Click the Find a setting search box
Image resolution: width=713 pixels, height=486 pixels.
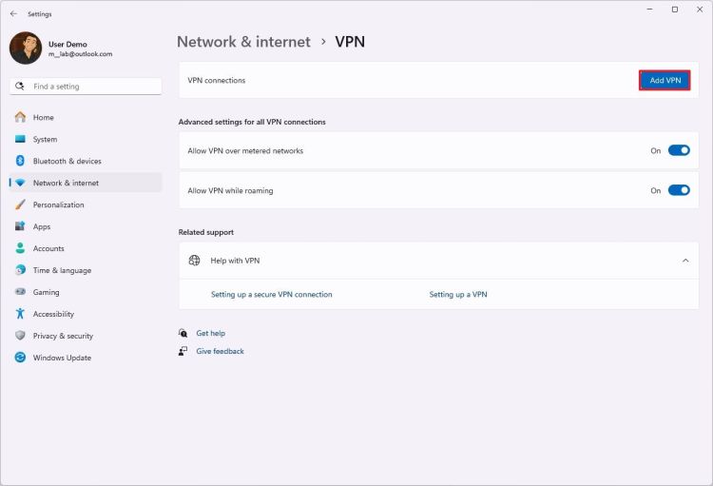(86, 87)
